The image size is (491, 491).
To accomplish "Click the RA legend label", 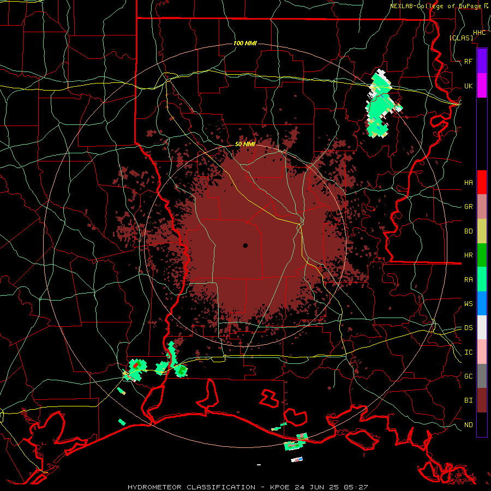I will point(469,280).
